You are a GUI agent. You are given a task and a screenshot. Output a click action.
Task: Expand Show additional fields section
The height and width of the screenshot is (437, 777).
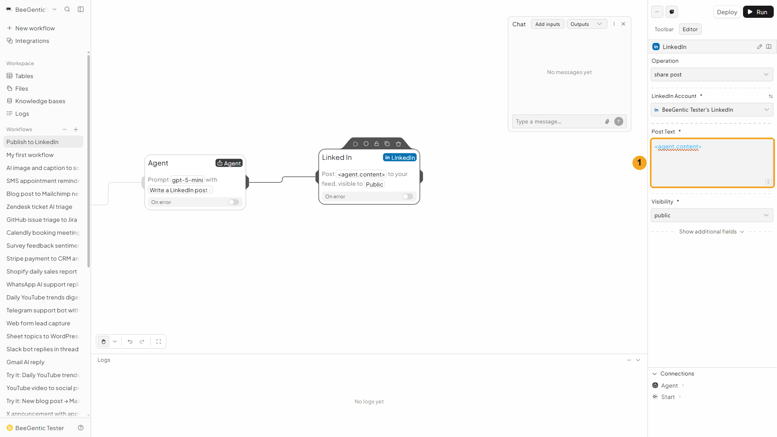coord(711,231)
